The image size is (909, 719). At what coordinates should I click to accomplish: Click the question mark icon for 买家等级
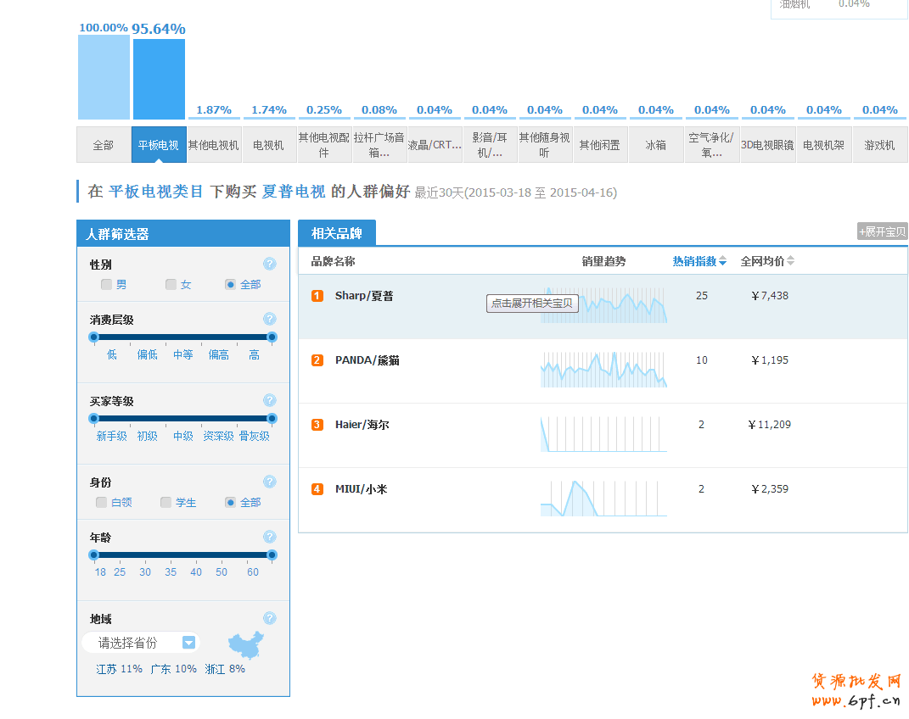click(x=269, y=400)
